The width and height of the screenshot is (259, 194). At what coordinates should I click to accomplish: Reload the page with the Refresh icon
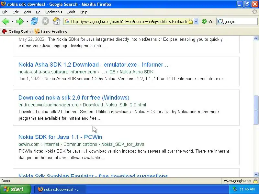coord(34,21)
